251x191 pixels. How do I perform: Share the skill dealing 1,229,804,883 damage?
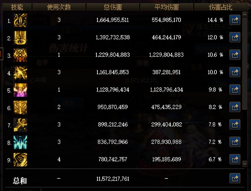tap(235, 55)
